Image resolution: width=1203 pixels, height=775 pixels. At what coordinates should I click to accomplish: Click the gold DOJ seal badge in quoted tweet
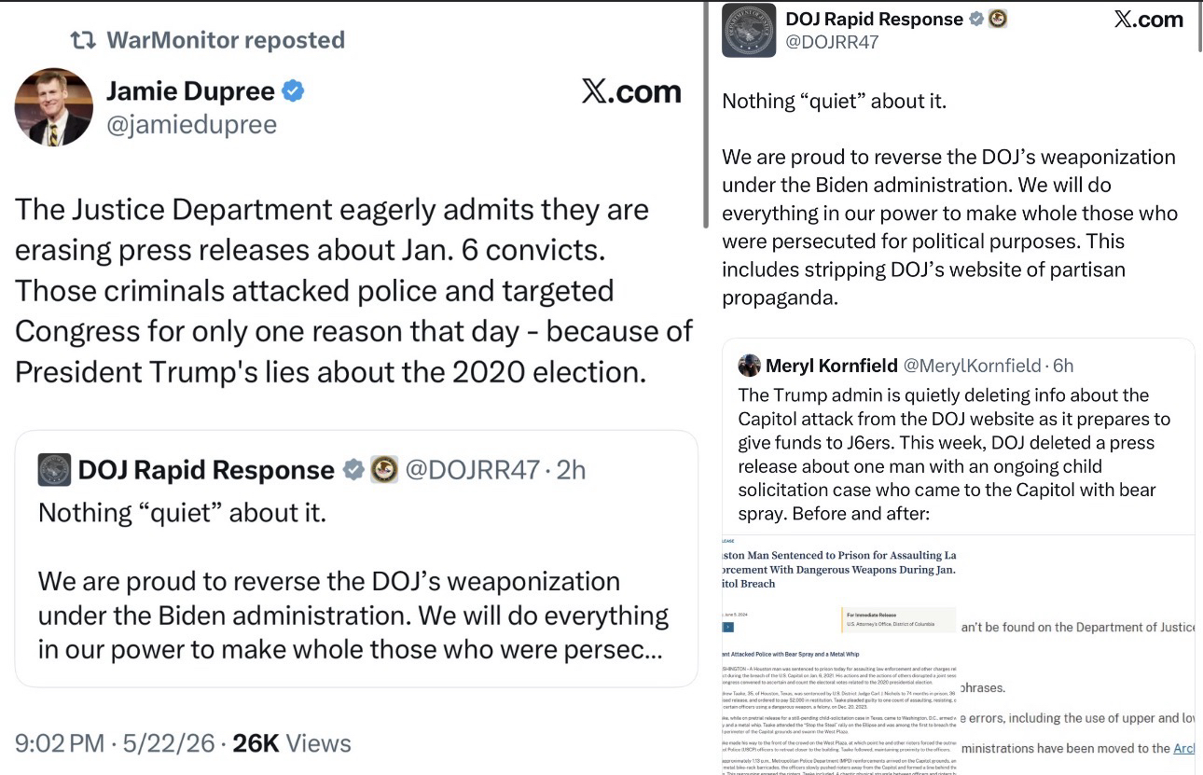coord(384,469)
